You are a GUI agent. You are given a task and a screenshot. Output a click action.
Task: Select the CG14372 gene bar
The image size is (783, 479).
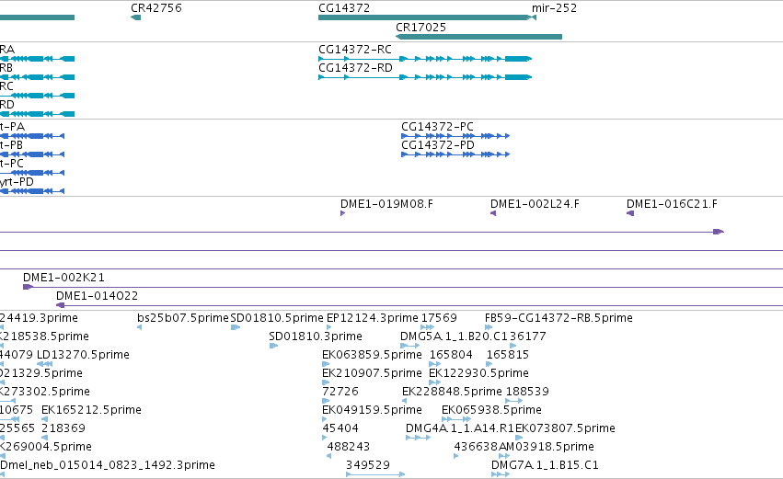click(x=424, y=17)
